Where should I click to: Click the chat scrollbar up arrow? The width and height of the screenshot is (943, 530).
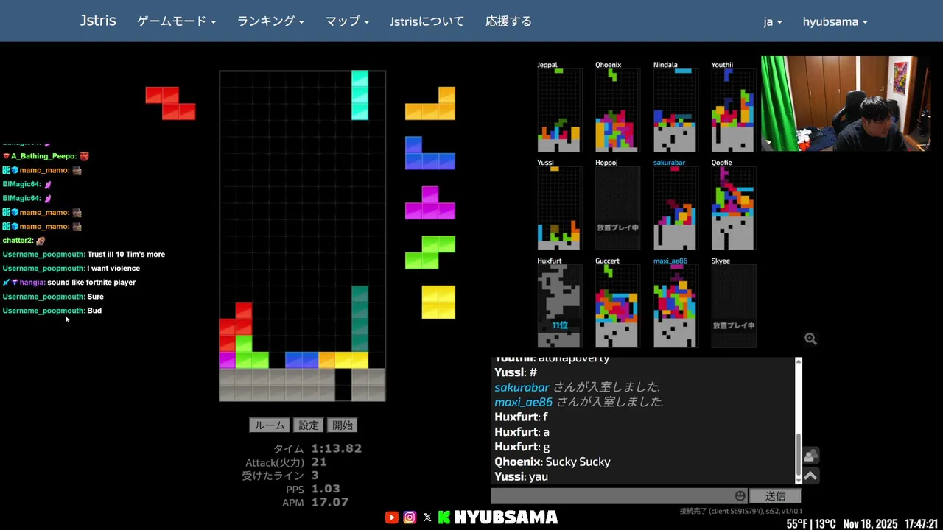[x=799, y=361]
